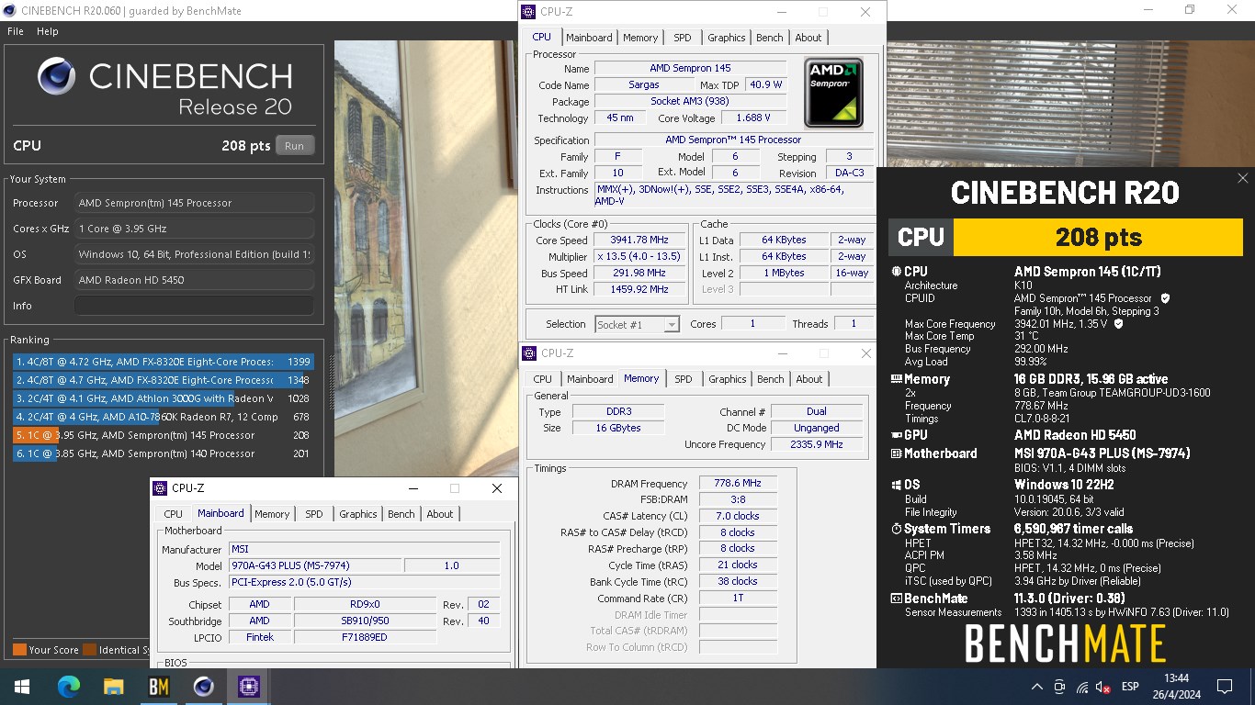Switch to Mainboard tab in top CPU-Z window
1255x705 pixels.
pos(589,38)
